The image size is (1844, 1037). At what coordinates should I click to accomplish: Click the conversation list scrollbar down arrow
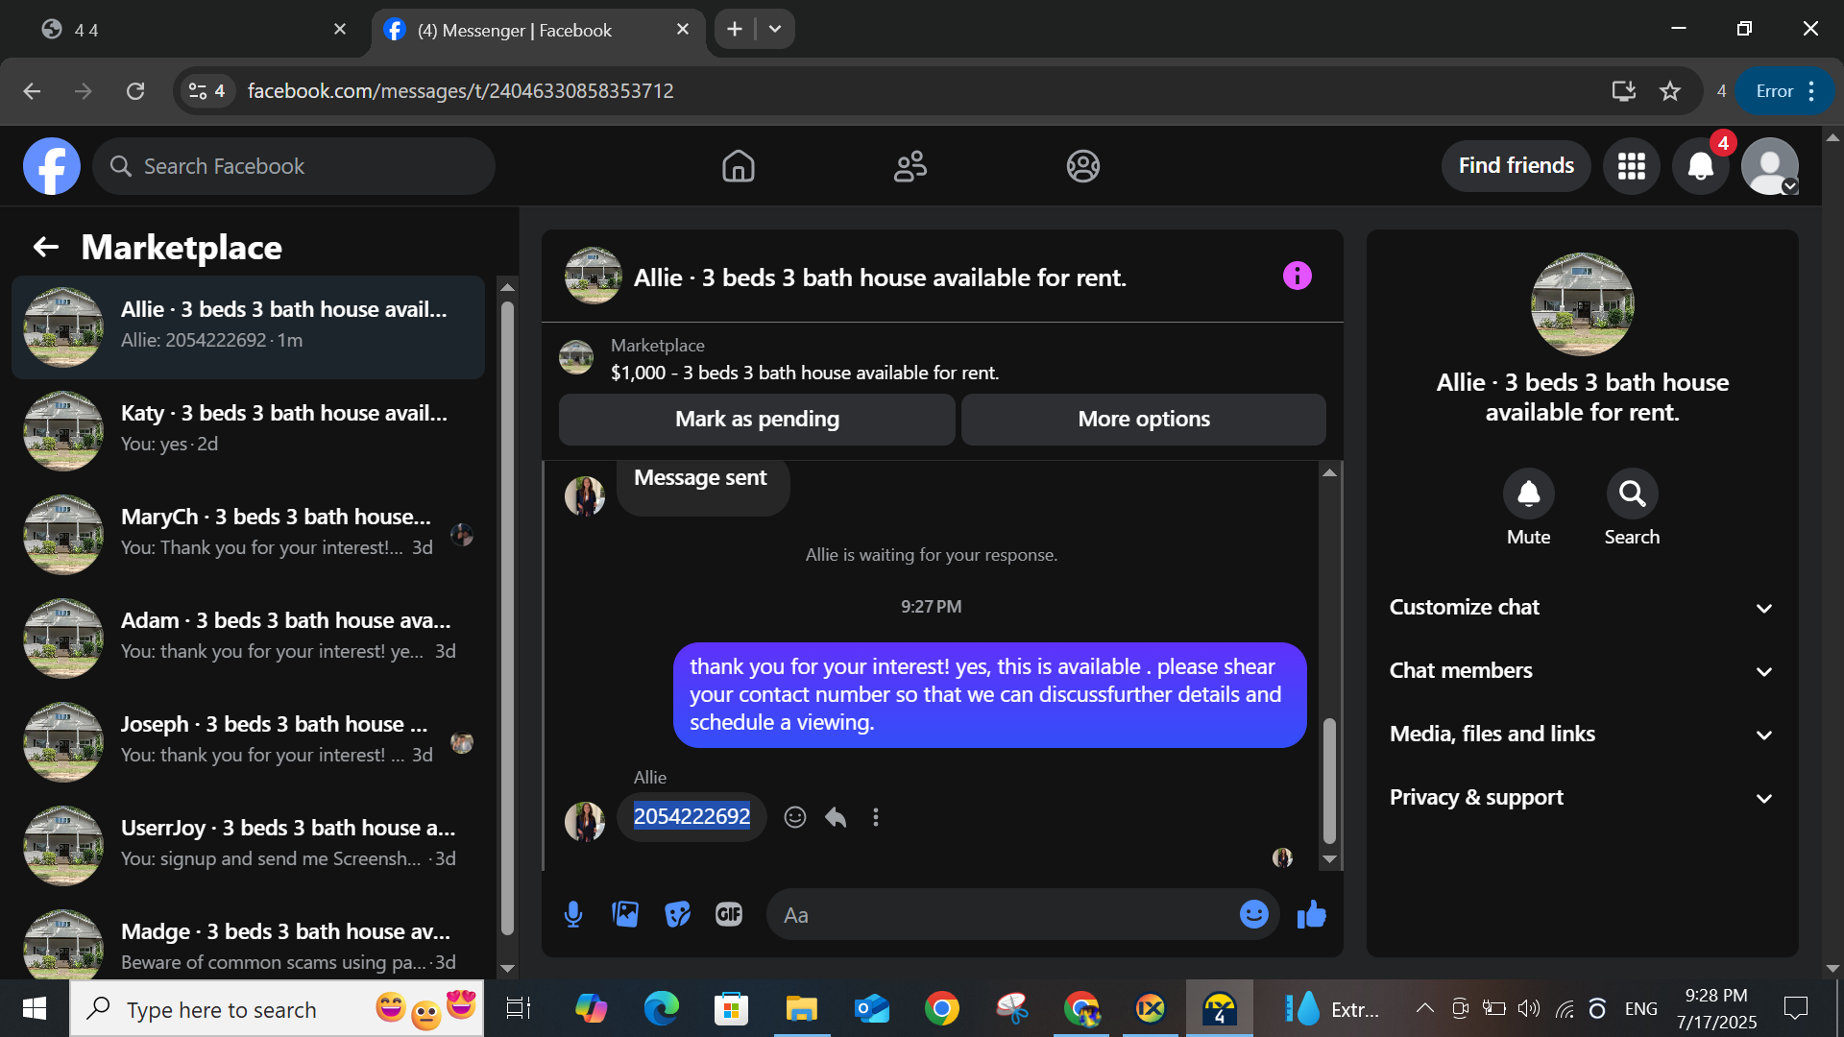(508, 969)
